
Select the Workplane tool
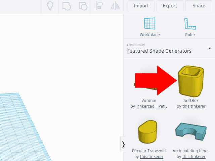click(149, 27)
